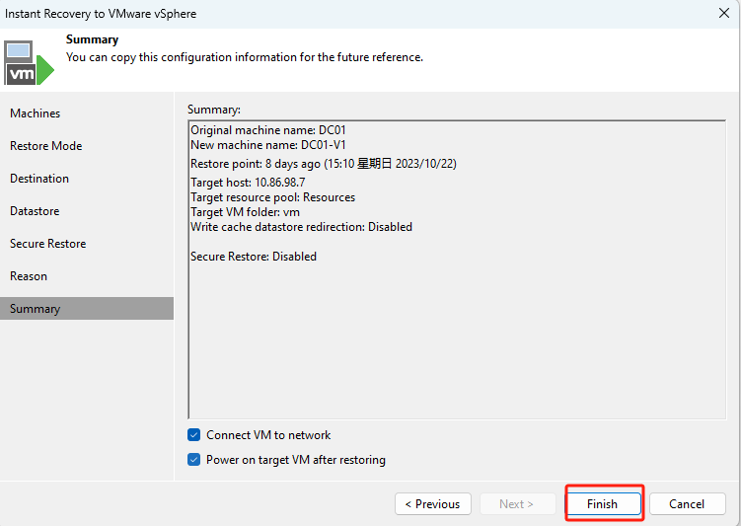
Task: Open the Reason wizard step
Action: [x=87, y=276]
